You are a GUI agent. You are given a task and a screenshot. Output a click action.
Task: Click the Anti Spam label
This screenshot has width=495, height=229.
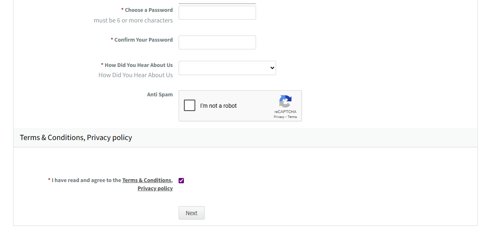click(160, 94)
